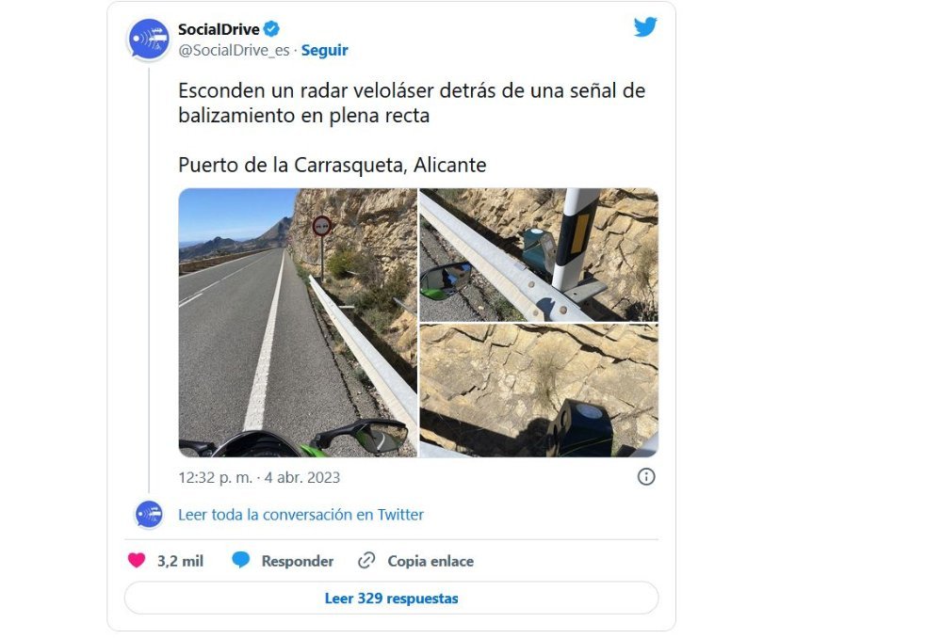Click the 3,2 mil likes count
Screen dimensions: 942x639
(180, 561)
